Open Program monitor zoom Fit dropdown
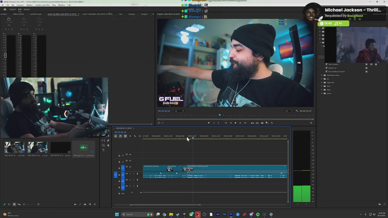388x218 pixels. (179, 111)
